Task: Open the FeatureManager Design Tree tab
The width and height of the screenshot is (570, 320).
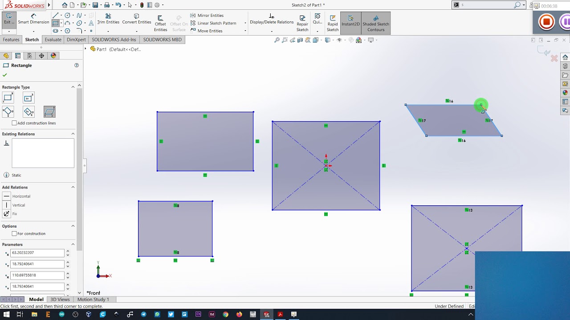Action: [6, 56]
